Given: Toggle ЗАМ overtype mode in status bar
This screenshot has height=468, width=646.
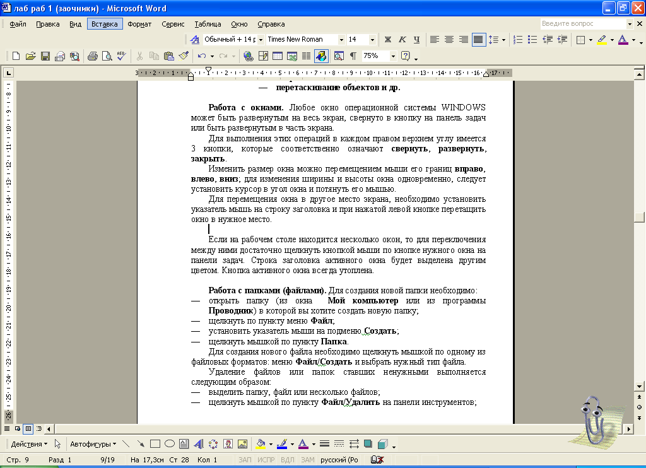Looking at the screenshot, I should tap(308, 460).
